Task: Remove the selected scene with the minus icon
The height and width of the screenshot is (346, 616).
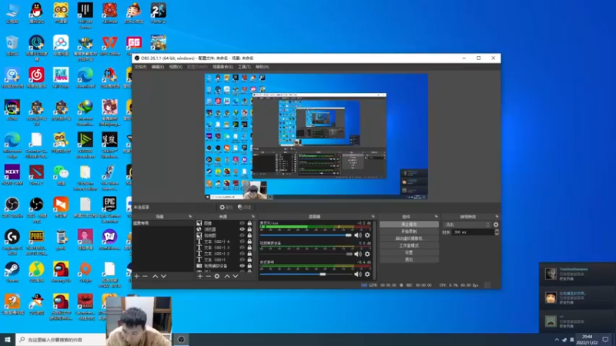Action: 145,276
